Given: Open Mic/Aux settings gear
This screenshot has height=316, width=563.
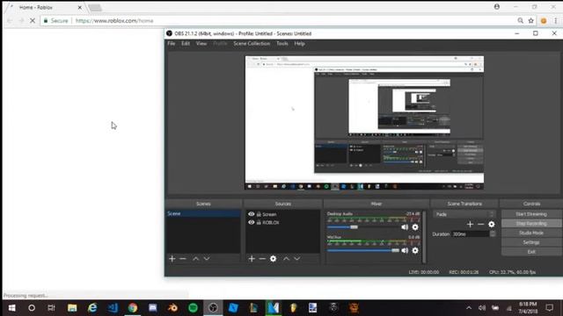Looking at the screenshot, I should (415, 250).
